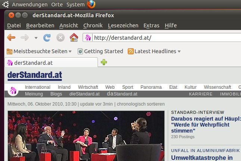Reload the page with the refresh icon
241x161 pixels.
point(47,37)
